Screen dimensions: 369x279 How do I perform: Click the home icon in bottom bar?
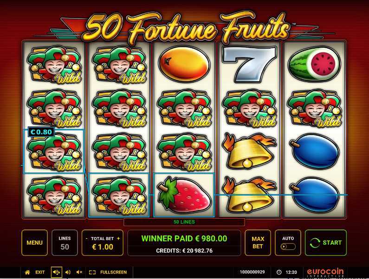click(27, 272)
